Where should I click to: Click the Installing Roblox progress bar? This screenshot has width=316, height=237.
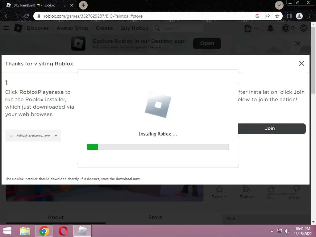point(158,147)
